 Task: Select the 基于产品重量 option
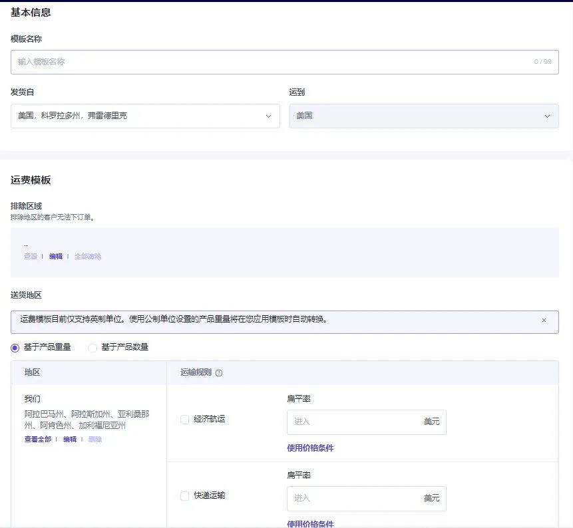[x=15, y=347]
